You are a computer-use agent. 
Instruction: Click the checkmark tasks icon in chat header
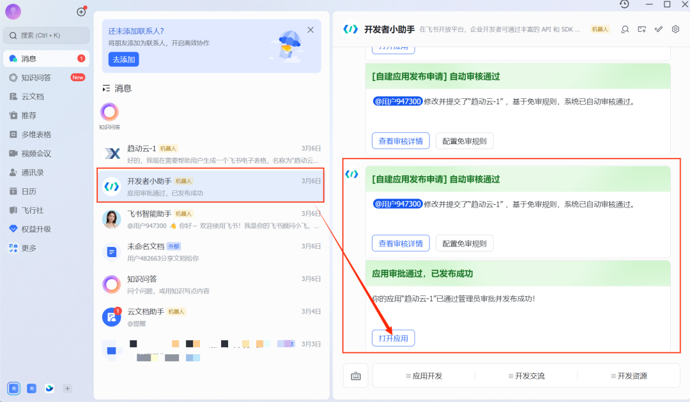659,29
